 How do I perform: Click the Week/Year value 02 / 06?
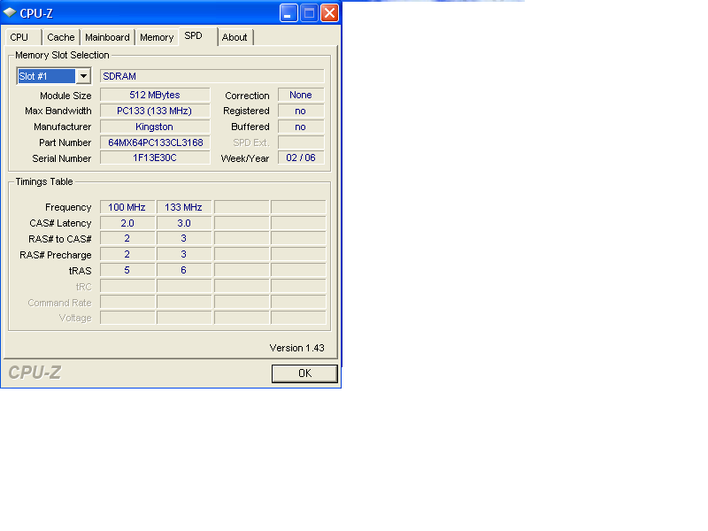coord(301,158)
